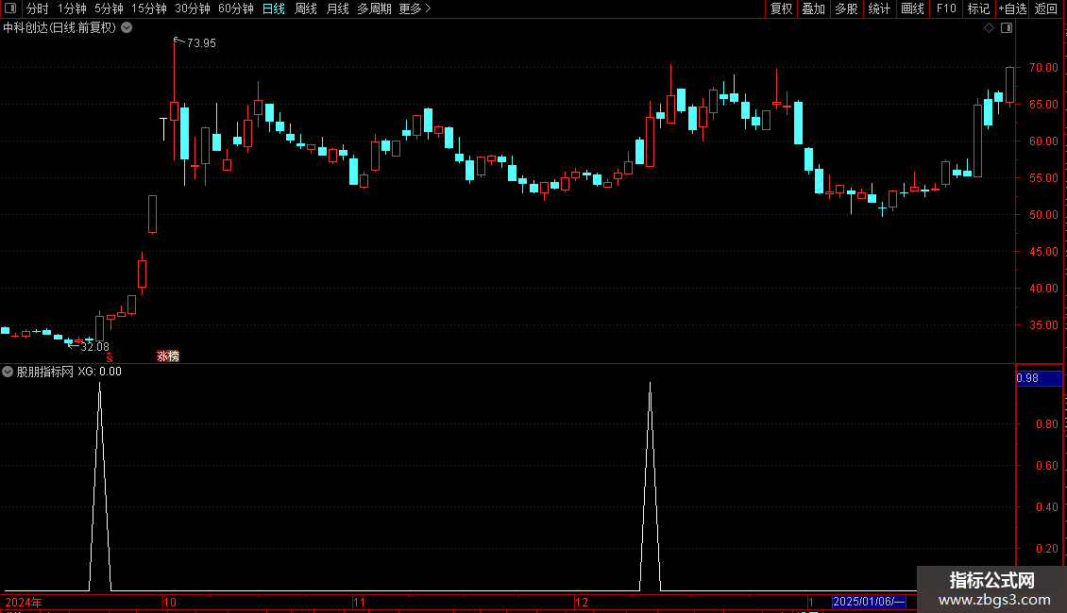The height and width of the screenshot is (613, 1067).
Task: Add stock with +自选 button
Action: point(1012,8)
